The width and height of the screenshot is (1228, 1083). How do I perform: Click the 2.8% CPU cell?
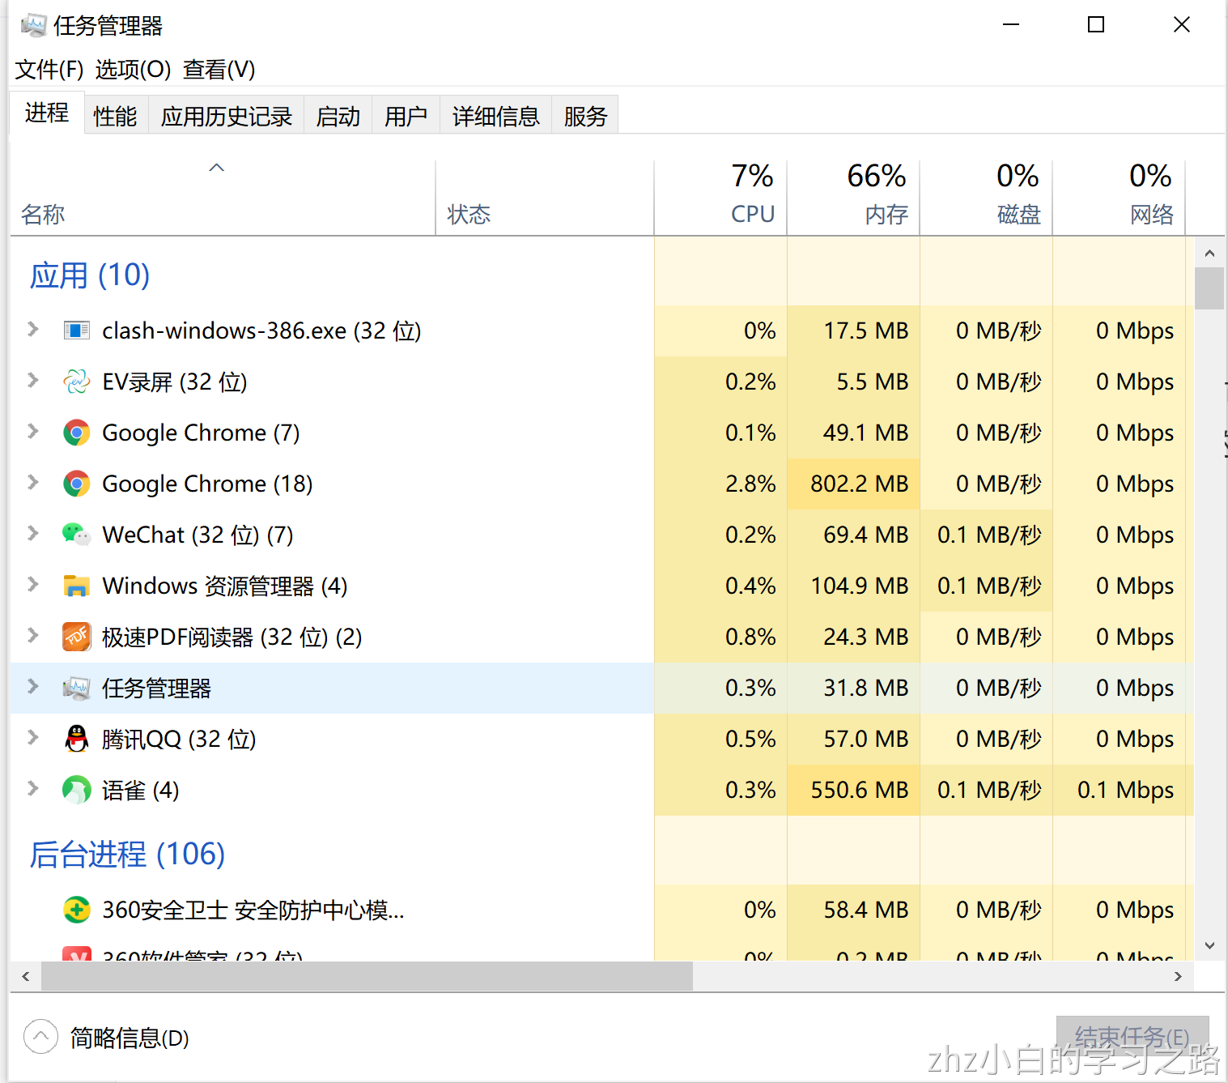720,484
